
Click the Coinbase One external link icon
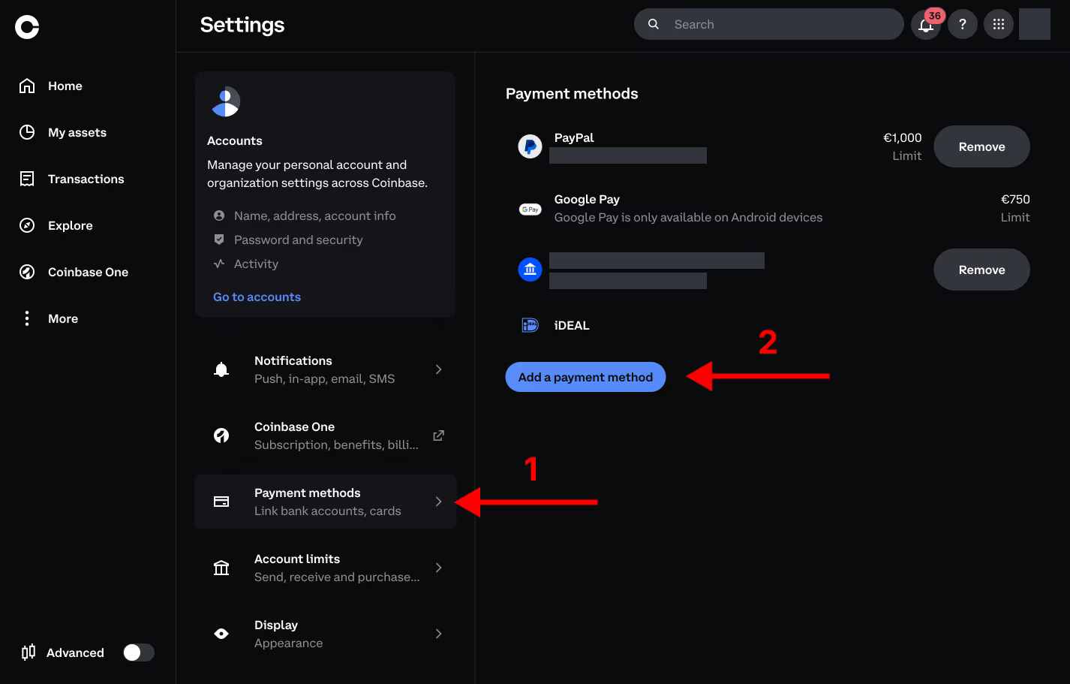439,435
